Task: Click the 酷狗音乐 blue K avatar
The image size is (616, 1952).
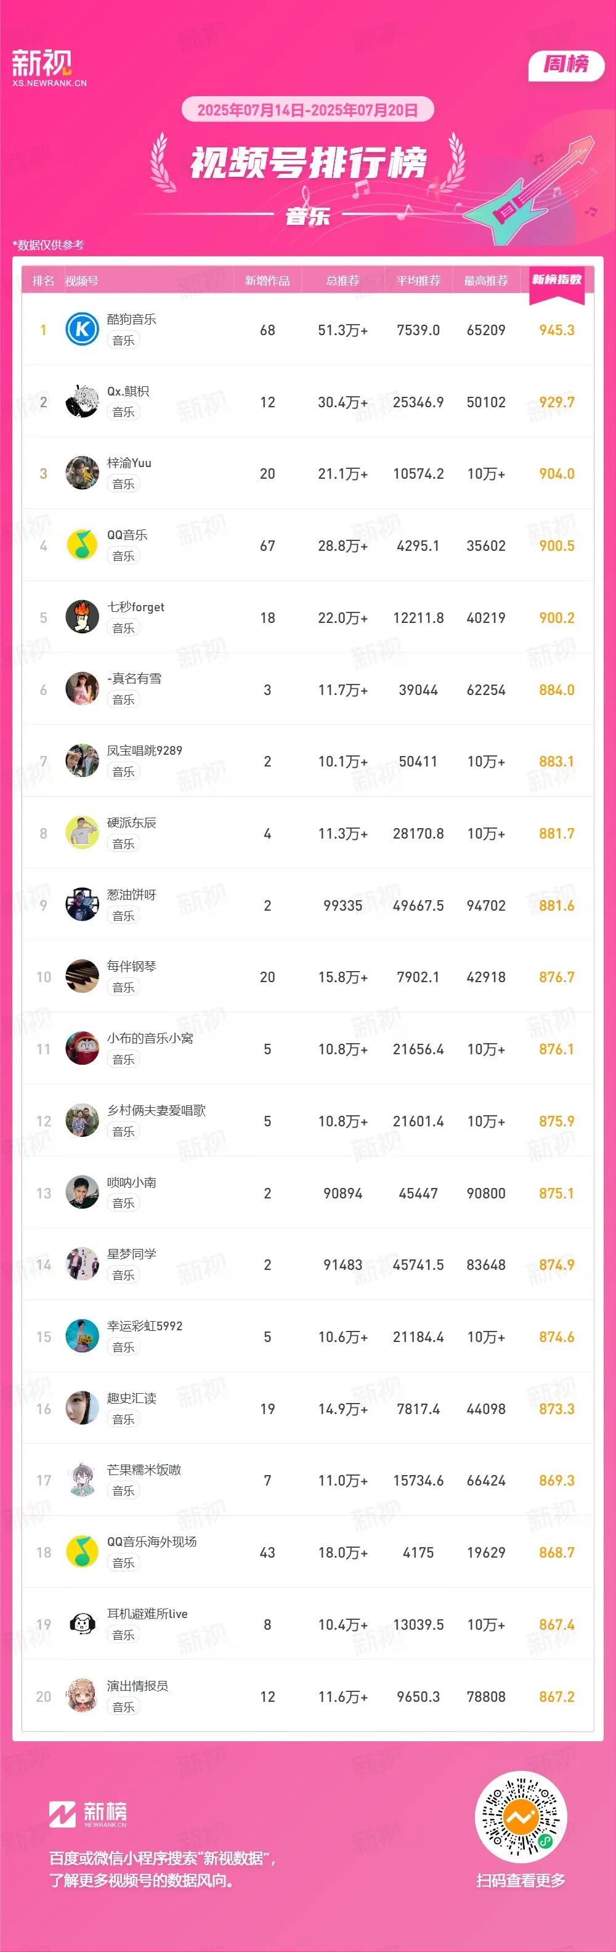Action: tap(82, 329)
